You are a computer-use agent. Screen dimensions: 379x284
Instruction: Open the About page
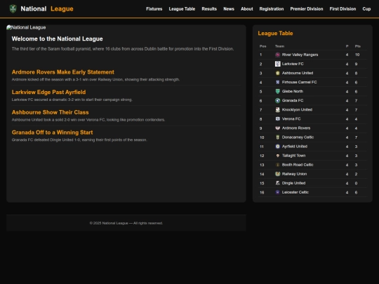247,9
